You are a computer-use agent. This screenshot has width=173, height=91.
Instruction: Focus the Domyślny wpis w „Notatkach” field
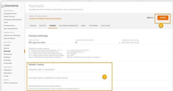(99, 70)
